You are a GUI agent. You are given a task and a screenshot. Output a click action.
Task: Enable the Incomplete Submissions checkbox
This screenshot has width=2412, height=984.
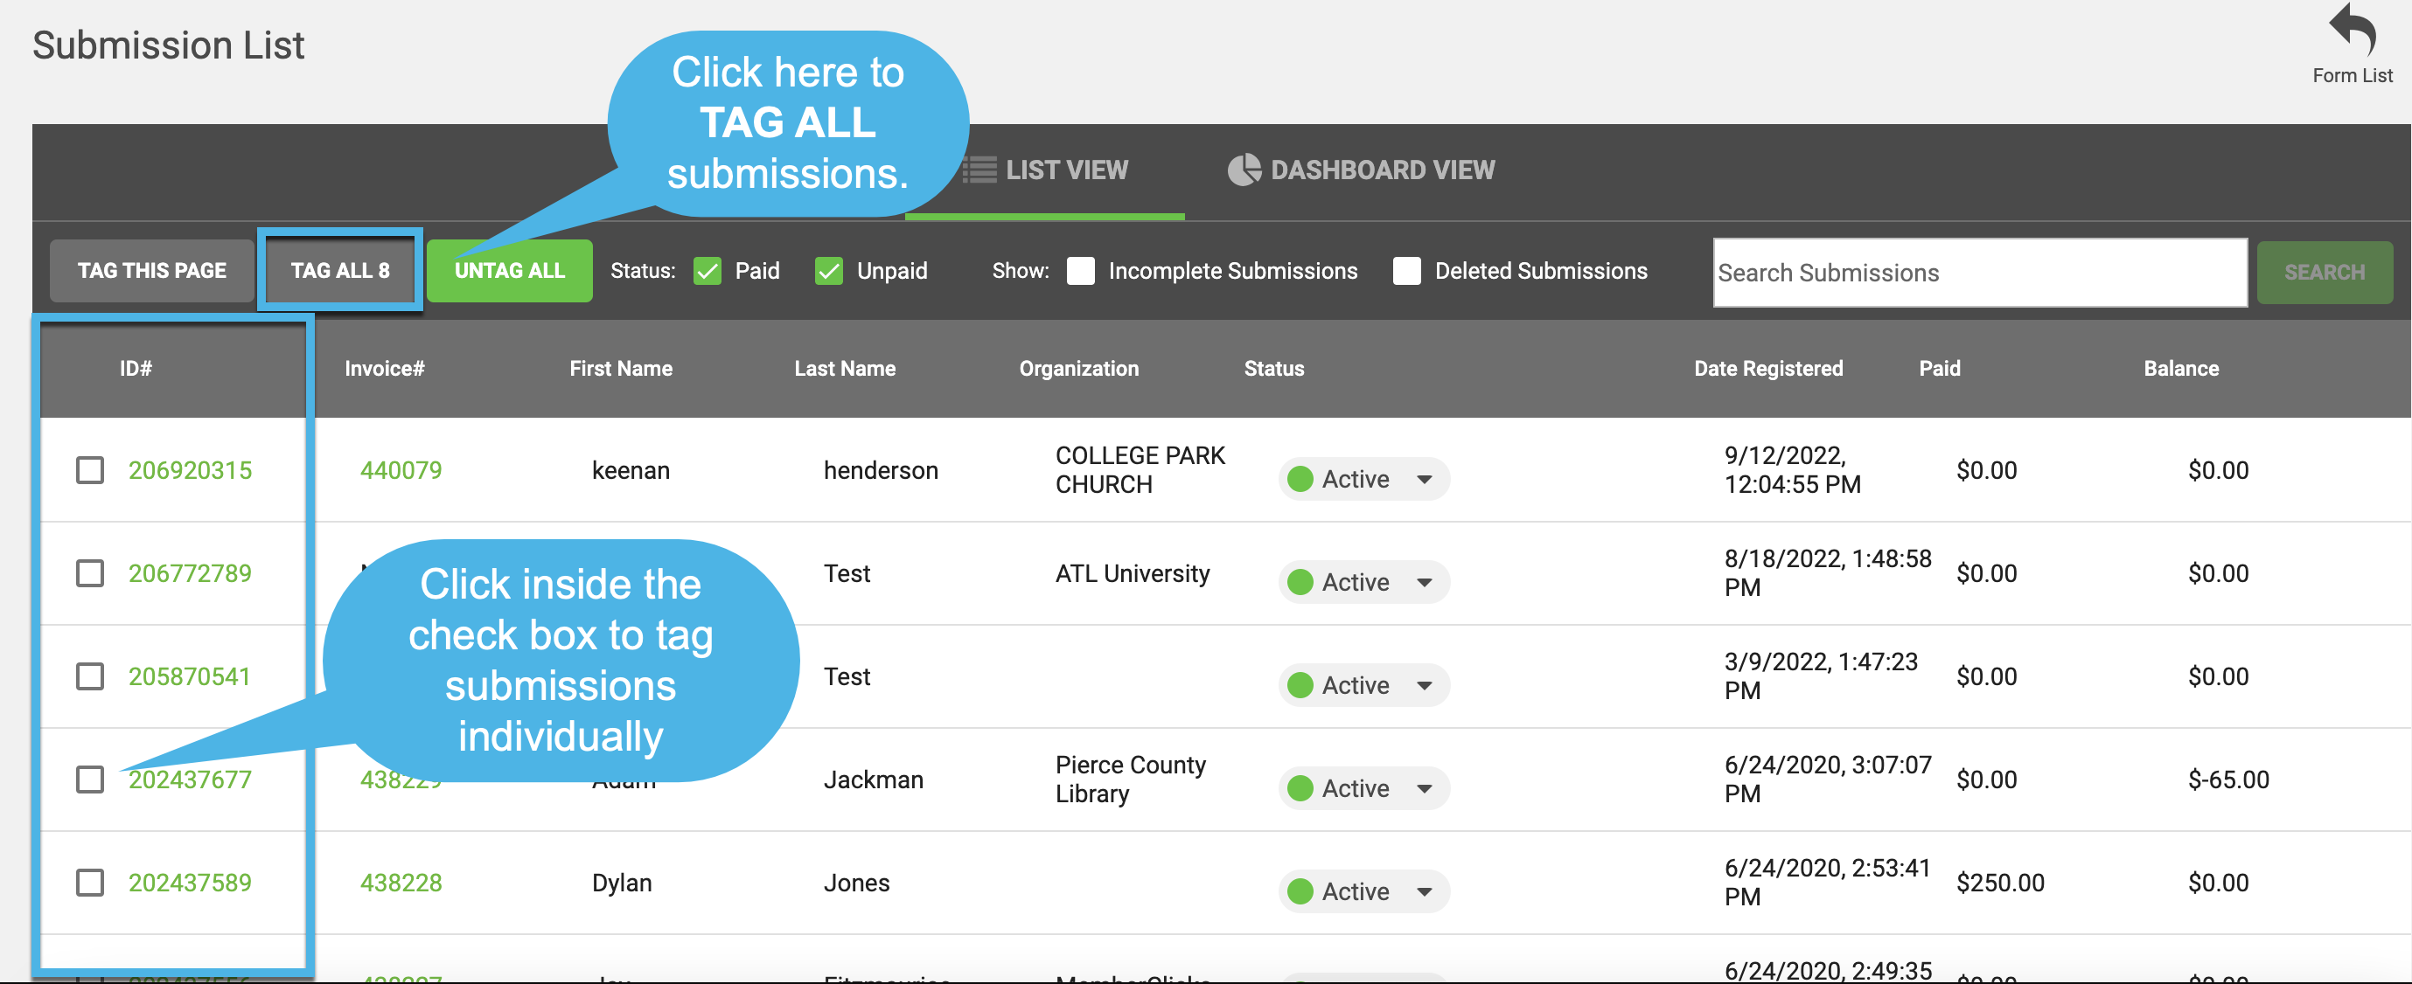pos(1081,271)
